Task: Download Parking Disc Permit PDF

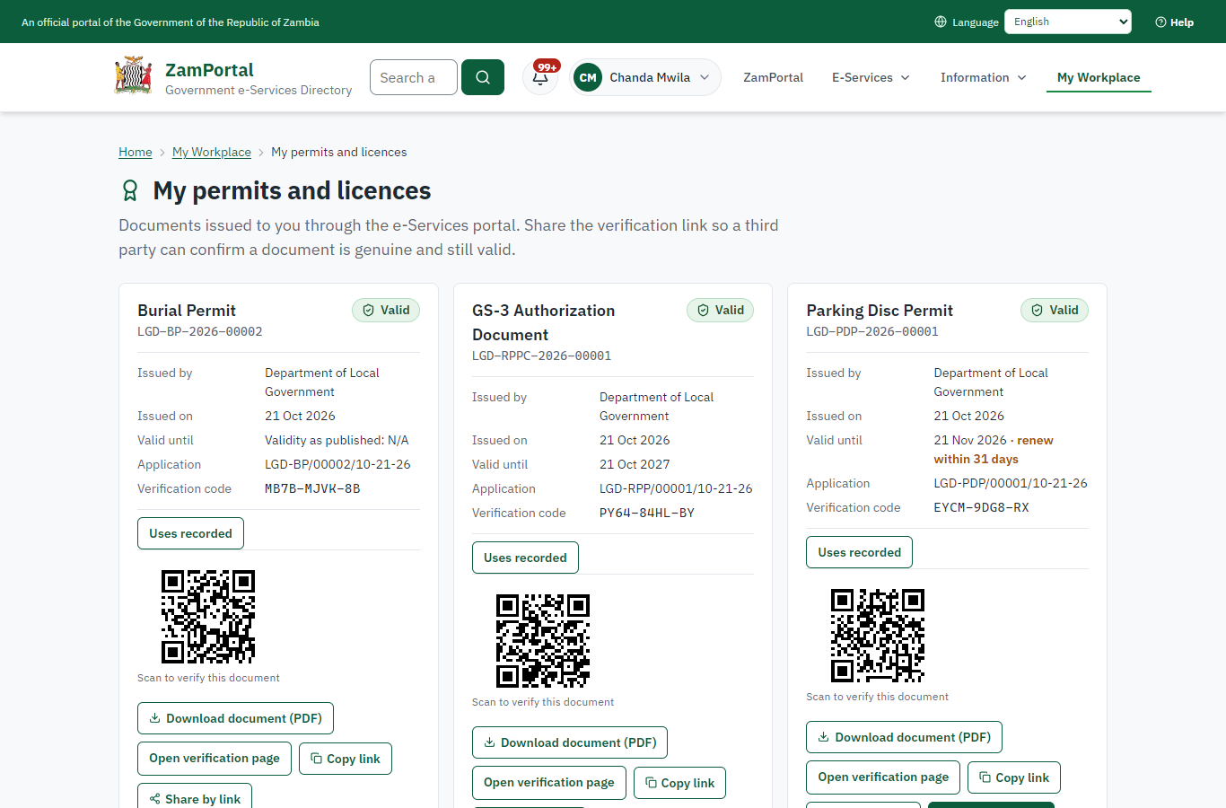Action: point(904,737)
